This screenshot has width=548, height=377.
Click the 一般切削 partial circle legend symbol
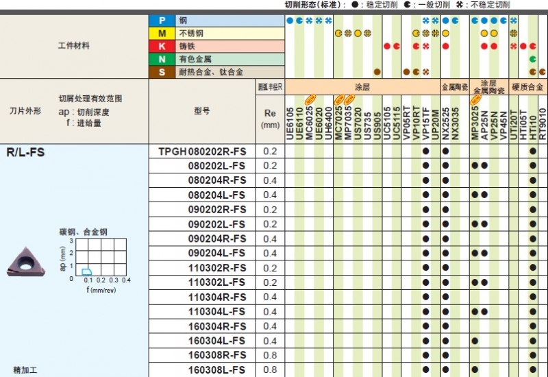[x=407, y=5]
